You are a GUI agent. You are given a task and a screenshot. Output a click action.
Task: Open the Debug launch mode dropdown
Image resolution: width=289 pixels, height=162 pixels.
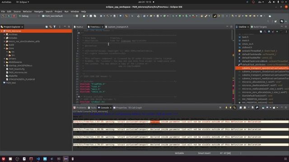tap(29, 16)
